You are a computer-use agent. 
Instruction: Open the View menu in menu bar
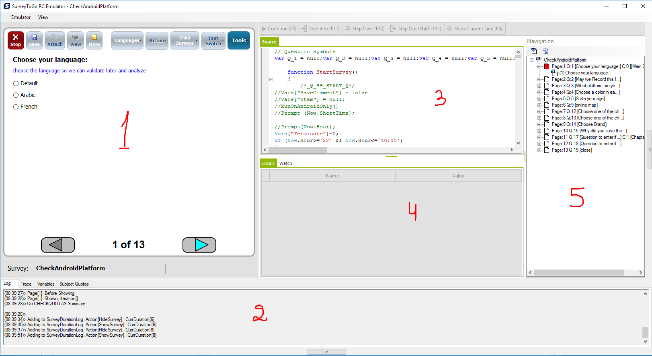43,17
